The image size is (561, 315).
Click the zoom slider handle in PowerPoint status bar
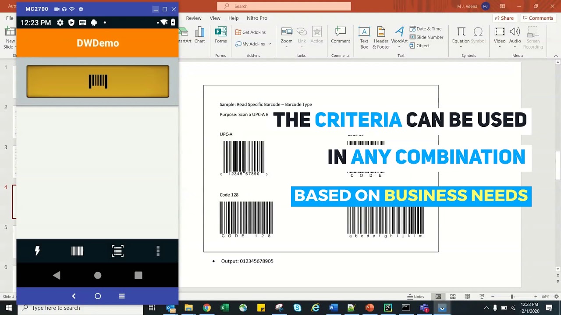click(511, 297)
